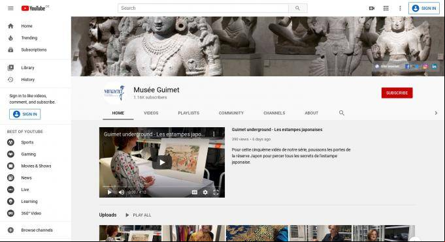Viewport: 445px width, 242px height.
Task: Switch to the PLAYLISTS tab
Action: point(188,113)
